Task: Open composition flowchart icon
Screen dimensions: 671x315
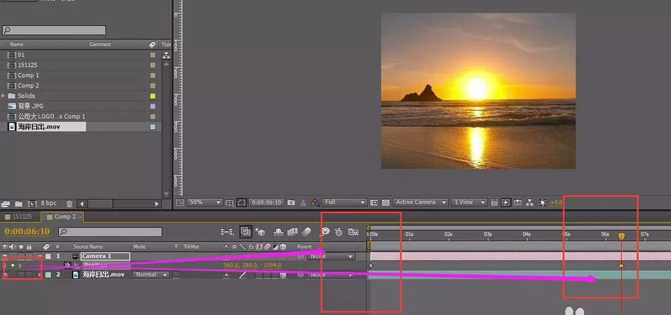Action: click(530, 202)
